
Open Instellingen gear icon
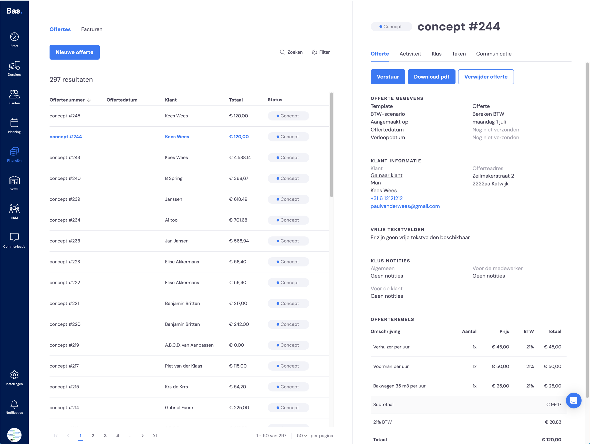tap(14, 375)
